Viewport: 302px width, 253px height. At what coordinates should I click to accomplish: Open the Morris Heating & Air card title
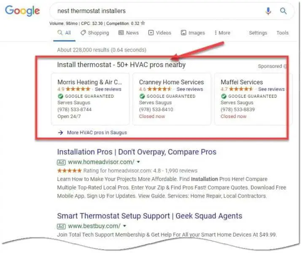tap(89, 82)
